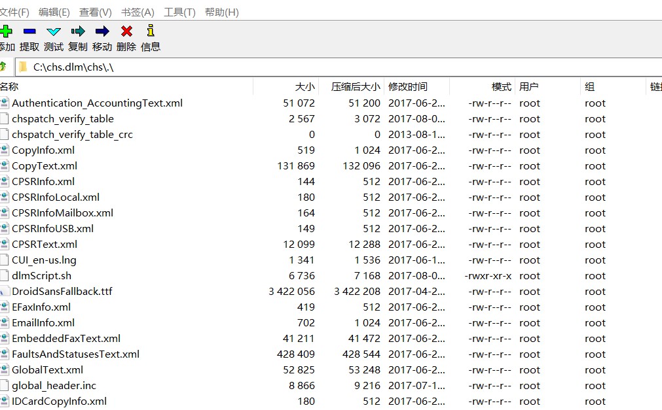Click the Info toolbar icon
The width and height of the screenshot is (662, 410).
(151, 30)
